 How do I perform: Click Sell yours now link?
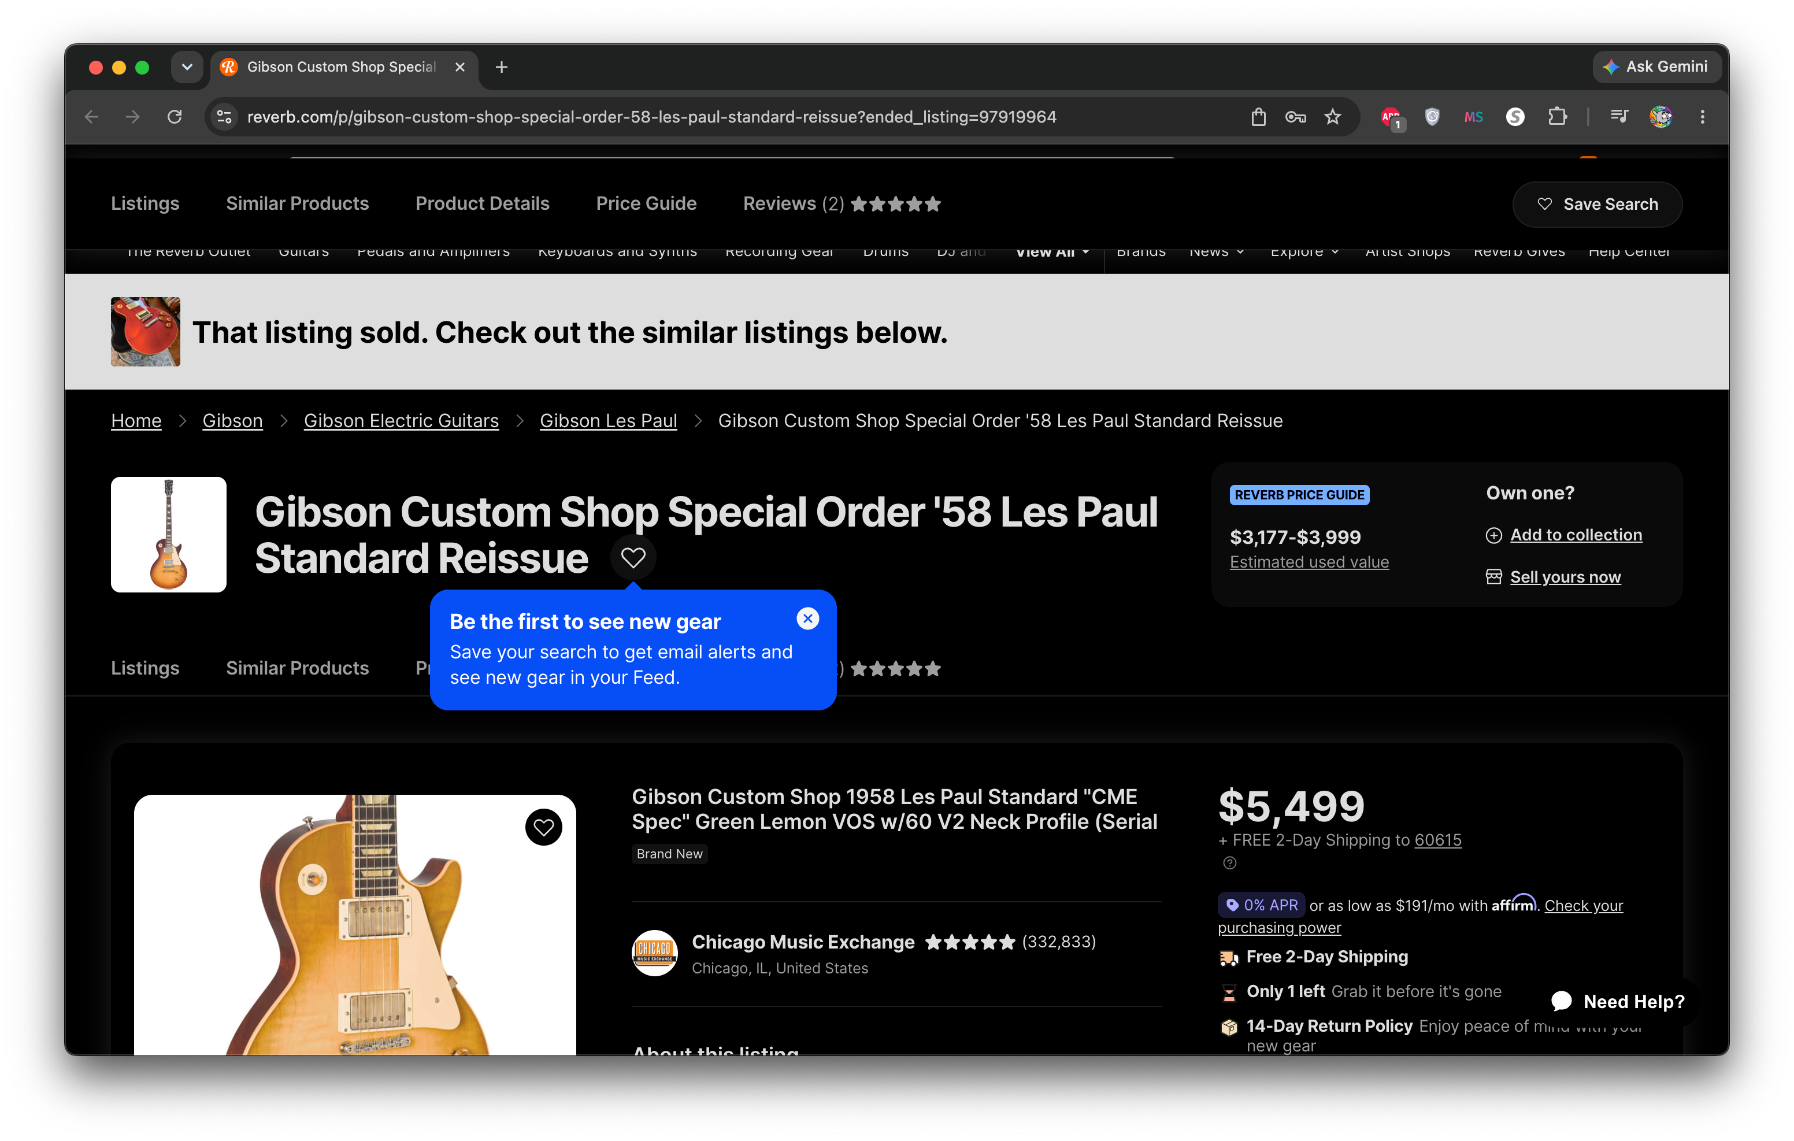tap(1565, 577)
